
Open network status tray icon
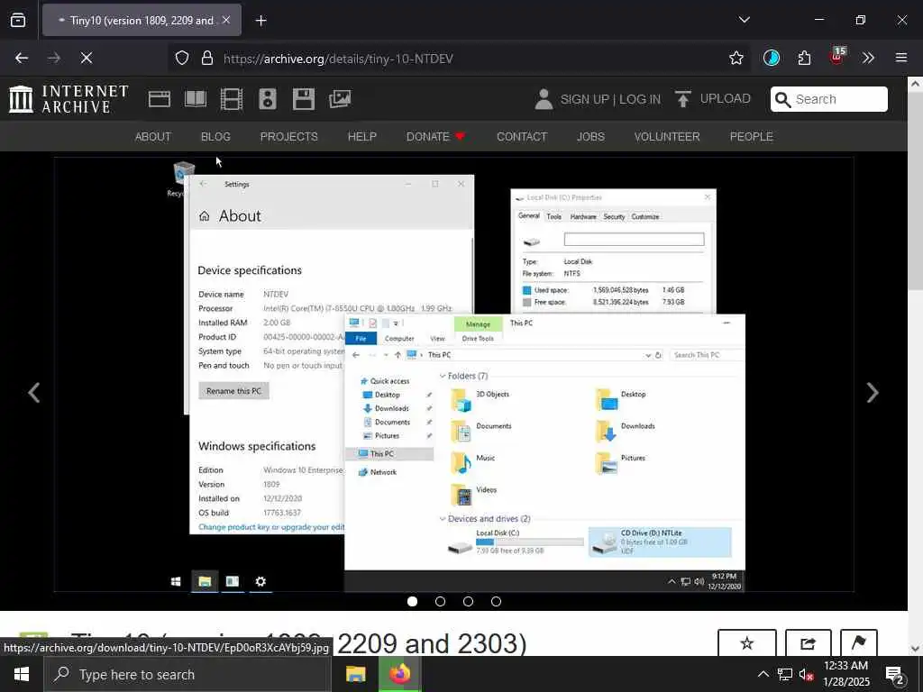pyautogui.click(x=785, y=674)
